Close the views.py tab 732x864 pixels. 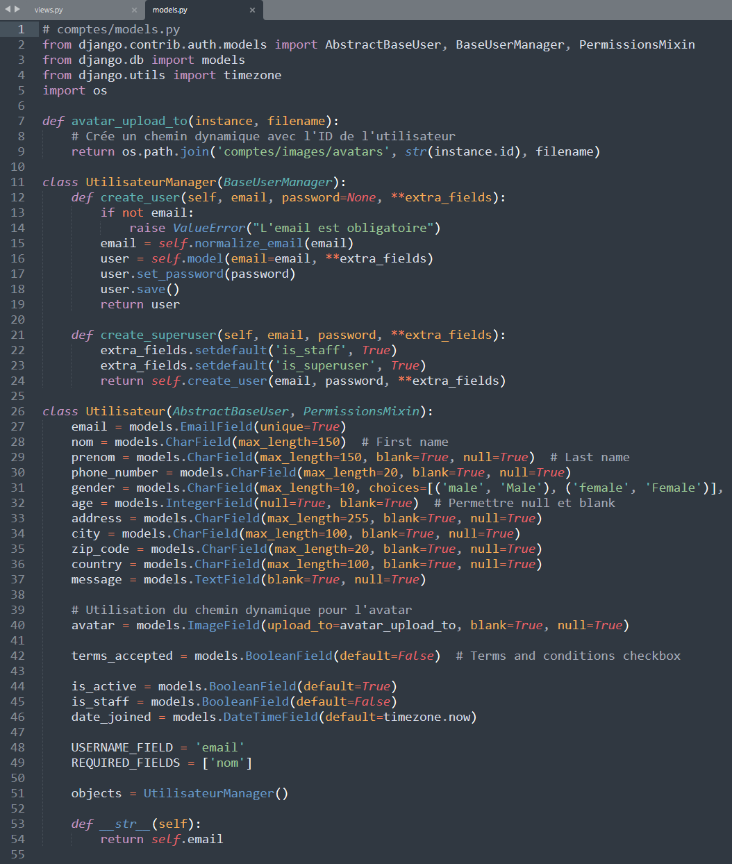click(134, 10)
